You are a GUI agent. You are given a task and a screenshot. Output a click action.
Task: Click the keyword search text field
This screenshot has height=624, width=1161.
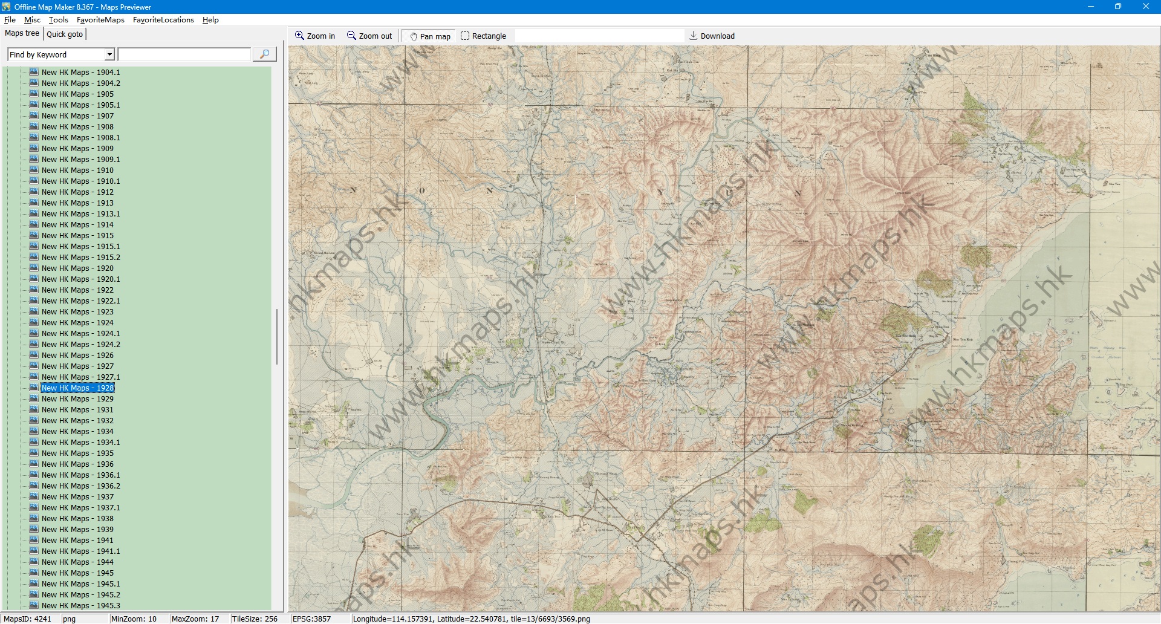[x=184, y=54]
